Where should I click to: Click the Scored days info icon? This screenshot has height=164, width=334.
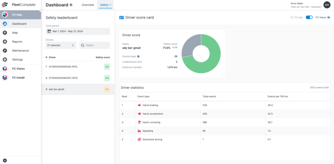(138, 57)
